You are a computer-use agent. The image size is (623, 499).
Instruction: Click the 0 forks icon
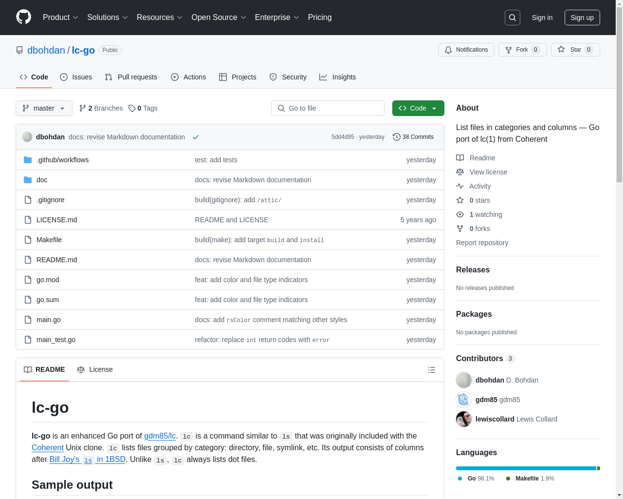pyautogui.click(x=460, y=229)
